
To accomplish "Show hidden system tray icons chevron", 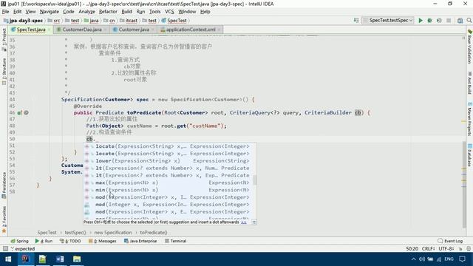I will tap(413, 259).
